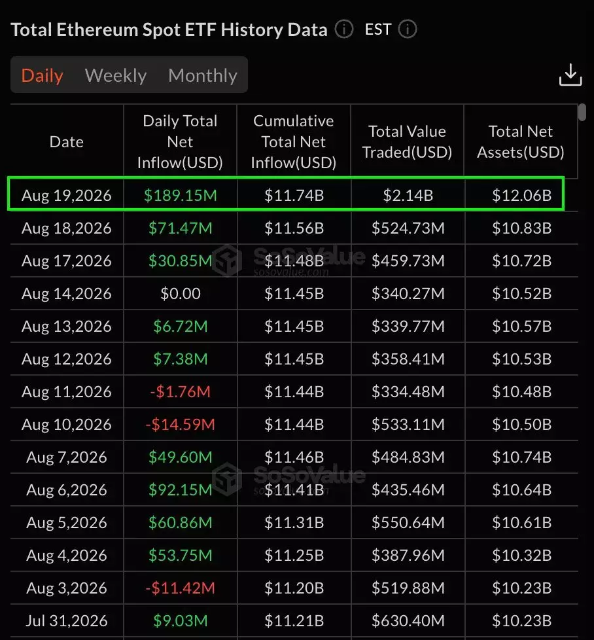Click the $189.15M inflow value
Screen dimensions: 594x640
coord(181,195)
